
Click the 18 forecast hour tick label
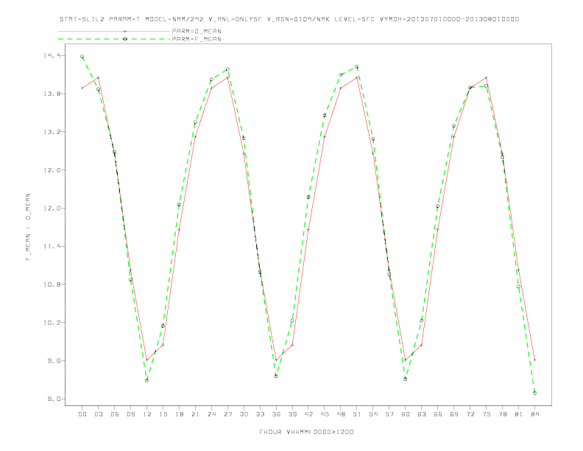179,414
